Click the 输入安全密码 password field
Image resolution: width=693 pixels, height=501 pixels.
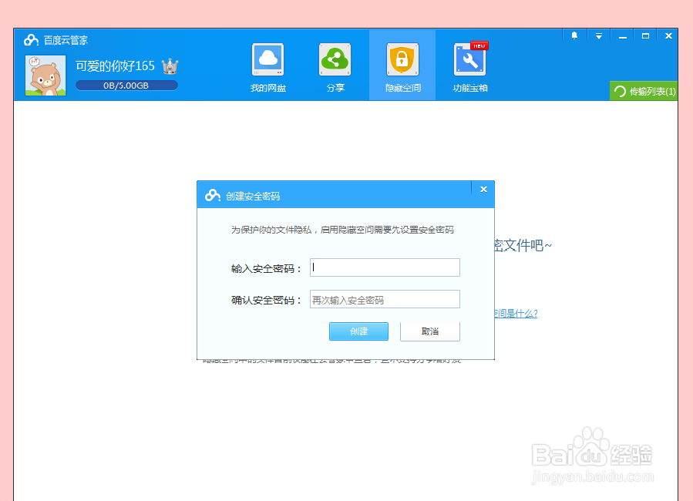[x=384, y=267]
